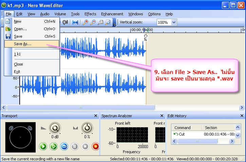
Task: Click the Section column header
Action: (219, 128)
